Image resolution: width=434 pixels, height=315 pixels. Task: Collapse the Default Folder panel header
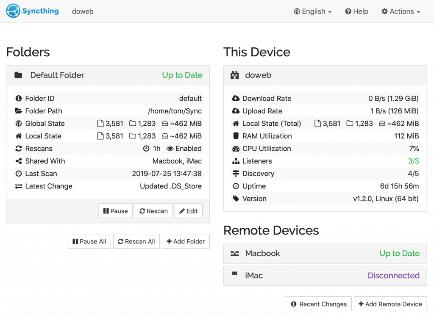pos(108,75)
